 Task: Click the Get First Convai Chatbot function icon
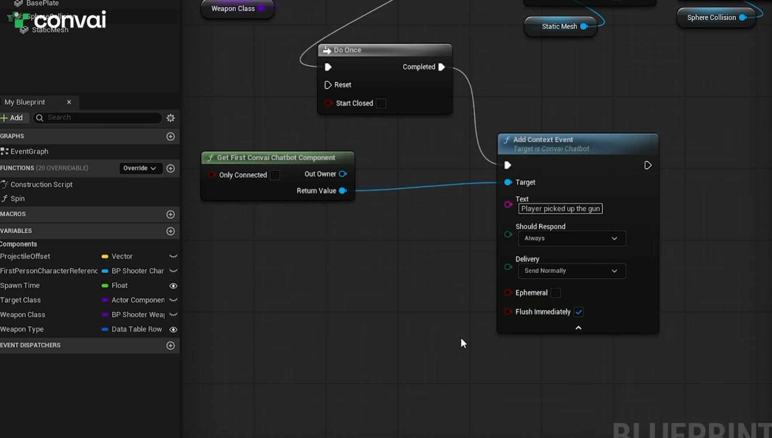(x=211, y=158)
